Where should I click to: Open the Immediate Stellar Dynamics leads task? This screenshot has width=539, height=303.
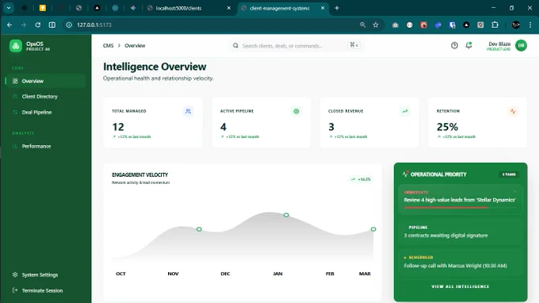pyautogui.click(x=461, y=199)
